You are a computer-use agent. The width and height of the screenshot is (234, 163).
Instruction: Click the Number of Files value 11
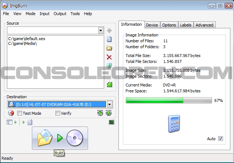165,41
